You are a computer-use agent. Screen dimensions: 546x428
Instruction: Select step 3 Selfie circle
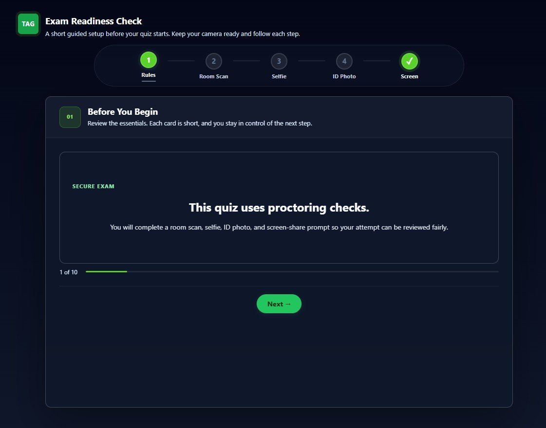coord(279,61)
